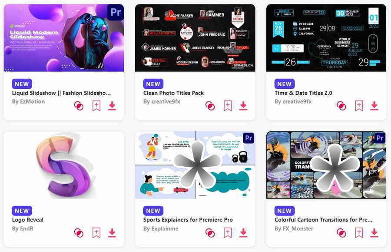Click the NEW badge on Colorful Cartoon Transitions
The width and height of the screenshot is (391, 252).
[x=284, y=211]
